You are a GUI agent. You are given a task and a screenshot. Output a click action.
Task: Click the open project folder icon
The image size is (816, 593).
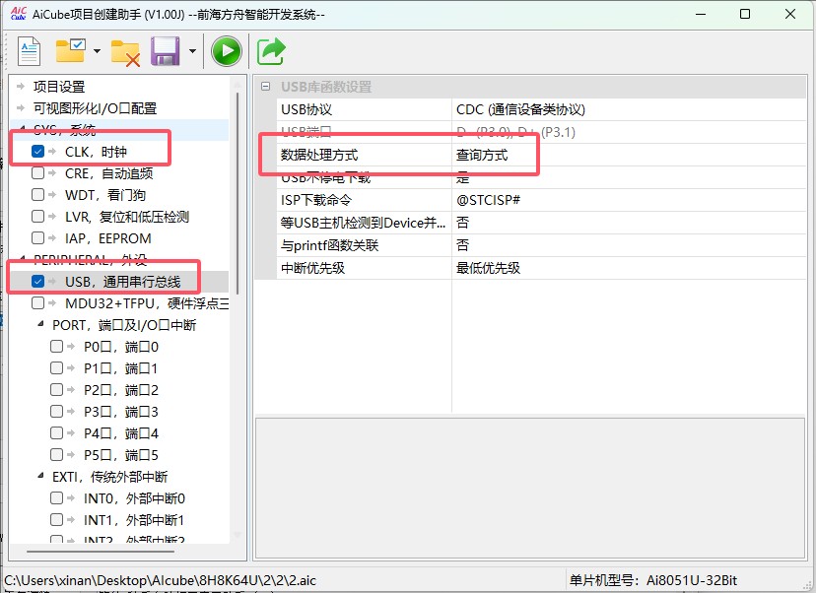[70, 50]
